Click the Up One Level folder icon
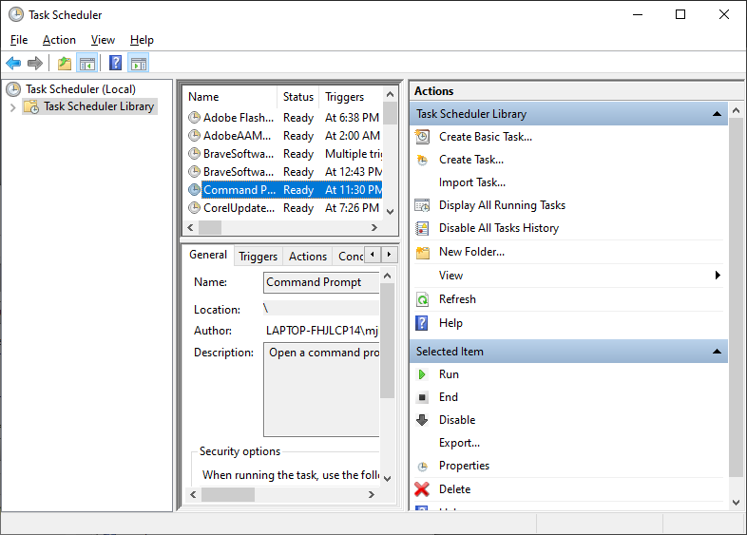The height and width of the screenshot is (535, 747). [65, 64]
